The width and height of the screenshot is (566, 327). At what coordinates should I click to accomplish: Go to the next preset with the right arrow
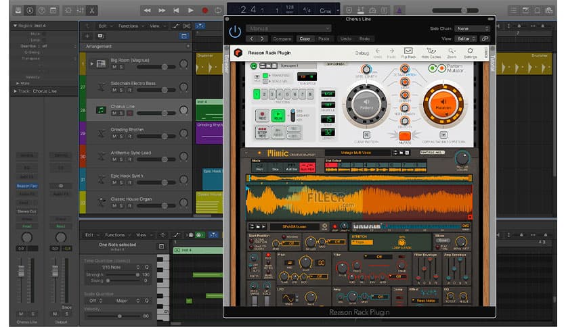point(262,39)
